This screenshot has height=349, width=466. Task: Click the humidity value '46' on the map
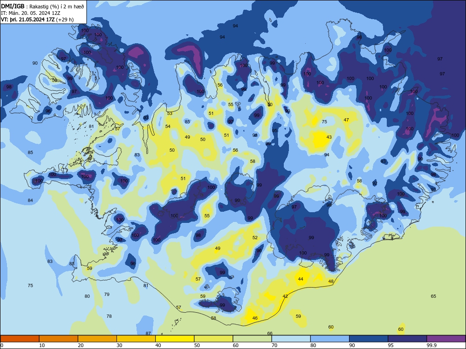pos(255,318)
